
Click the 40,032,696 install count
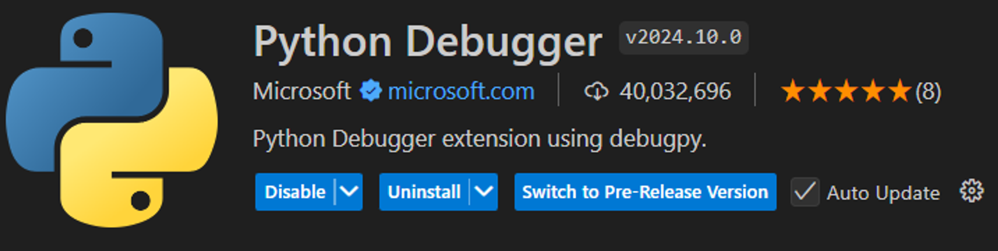pos(675,91)
